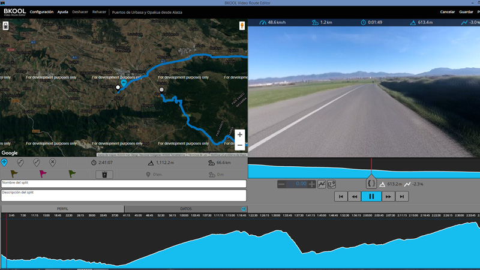480x270 pixels.
Task: Increase offset with the plus button
Action: (311, 184)
